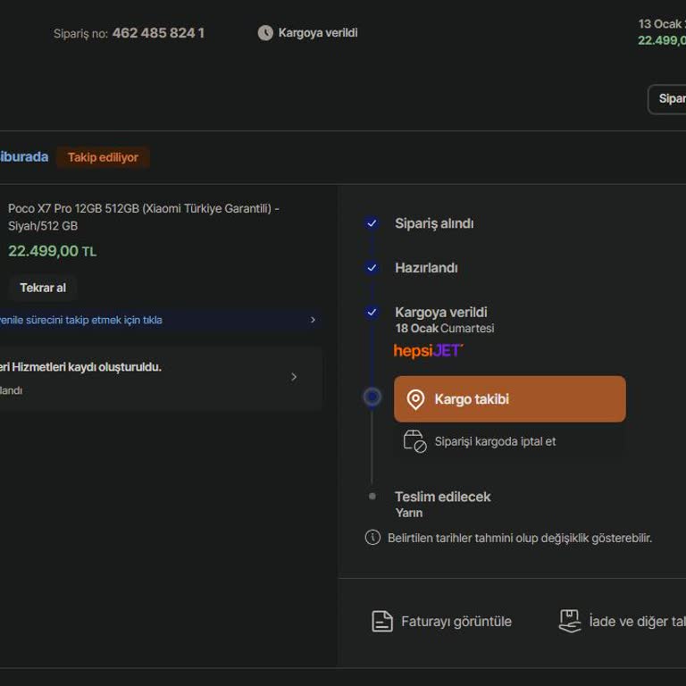
Task: Select Siparişi kargoda iptal et
Action: (x=510, y=441)
